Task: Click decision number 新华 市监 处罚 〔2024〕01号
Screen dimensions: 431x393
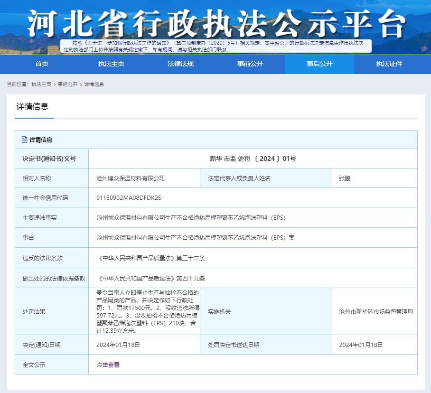Action: pyautogui.click(x=253, y=159)
